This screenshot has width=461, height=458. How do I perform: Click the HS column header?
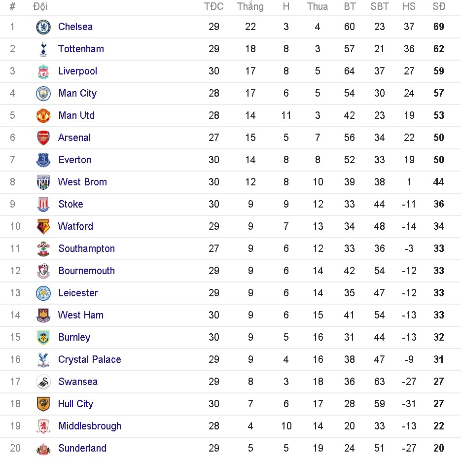point(409,6)
